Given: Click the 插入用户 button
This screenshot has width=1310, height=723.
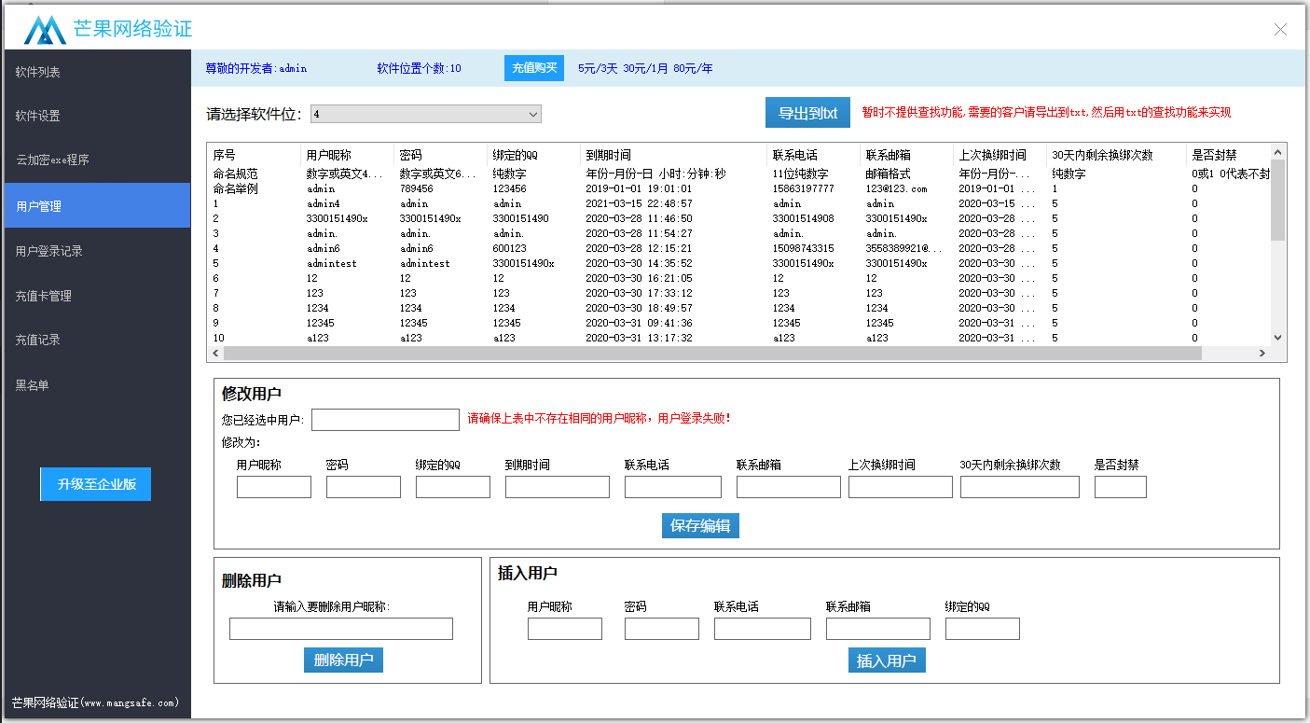Looking at the screenshot, I should (x=886, y=660).
